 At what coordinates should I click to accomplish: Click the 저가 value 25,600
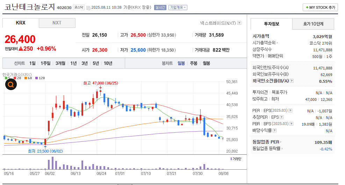pyautogui.click(x=138, y=50)
